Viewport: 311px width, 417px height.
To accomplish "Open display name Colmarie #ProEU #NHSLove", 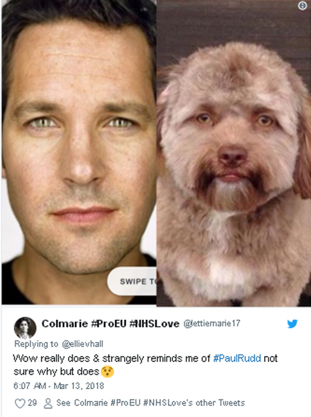I will (x=111, y=324).
